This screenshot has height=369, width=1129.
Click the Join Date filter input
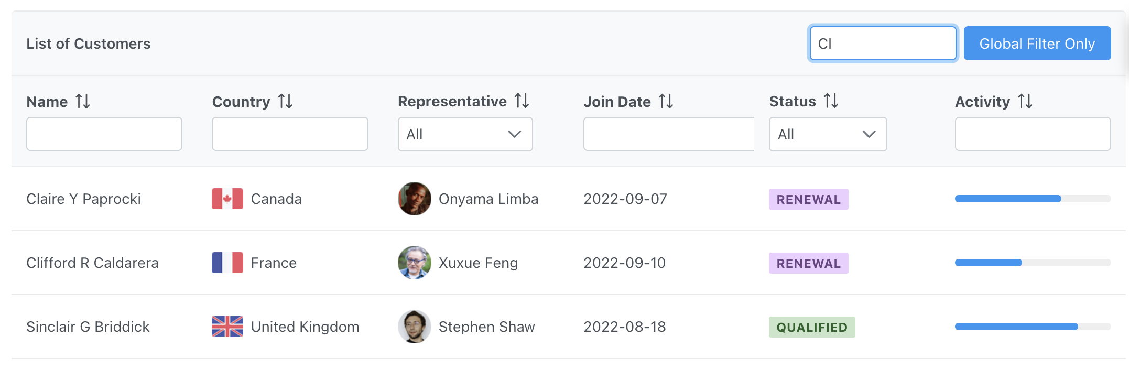tap(669, 134)
